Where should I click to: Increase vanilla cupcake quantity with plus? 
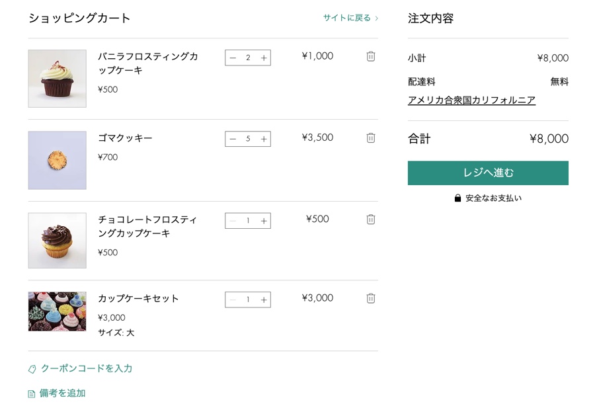(x=264, y=58)
